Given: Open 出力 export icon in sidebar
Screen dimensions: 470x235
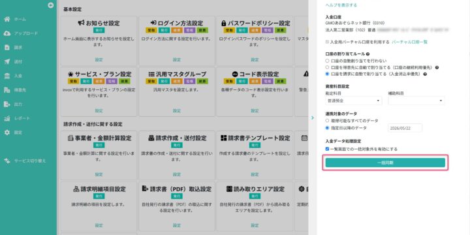Looking at the screenshot, I should pyautogui.click(x=7, y=104).
